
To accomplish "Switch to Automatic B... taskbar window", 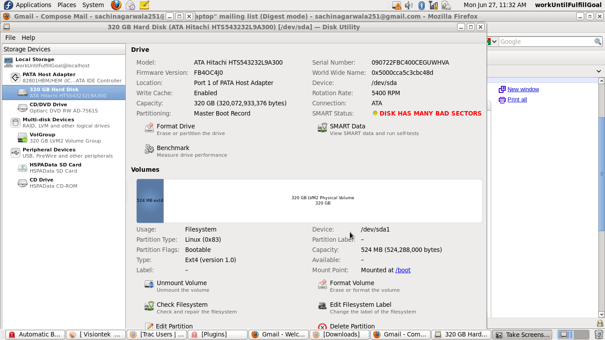I will pyautogui.click(x=35, y=335).
